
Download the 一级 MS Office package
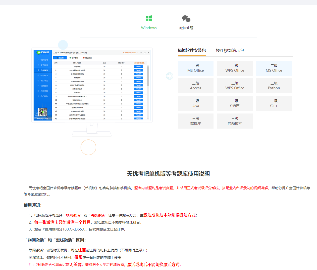tap(196, 68)
